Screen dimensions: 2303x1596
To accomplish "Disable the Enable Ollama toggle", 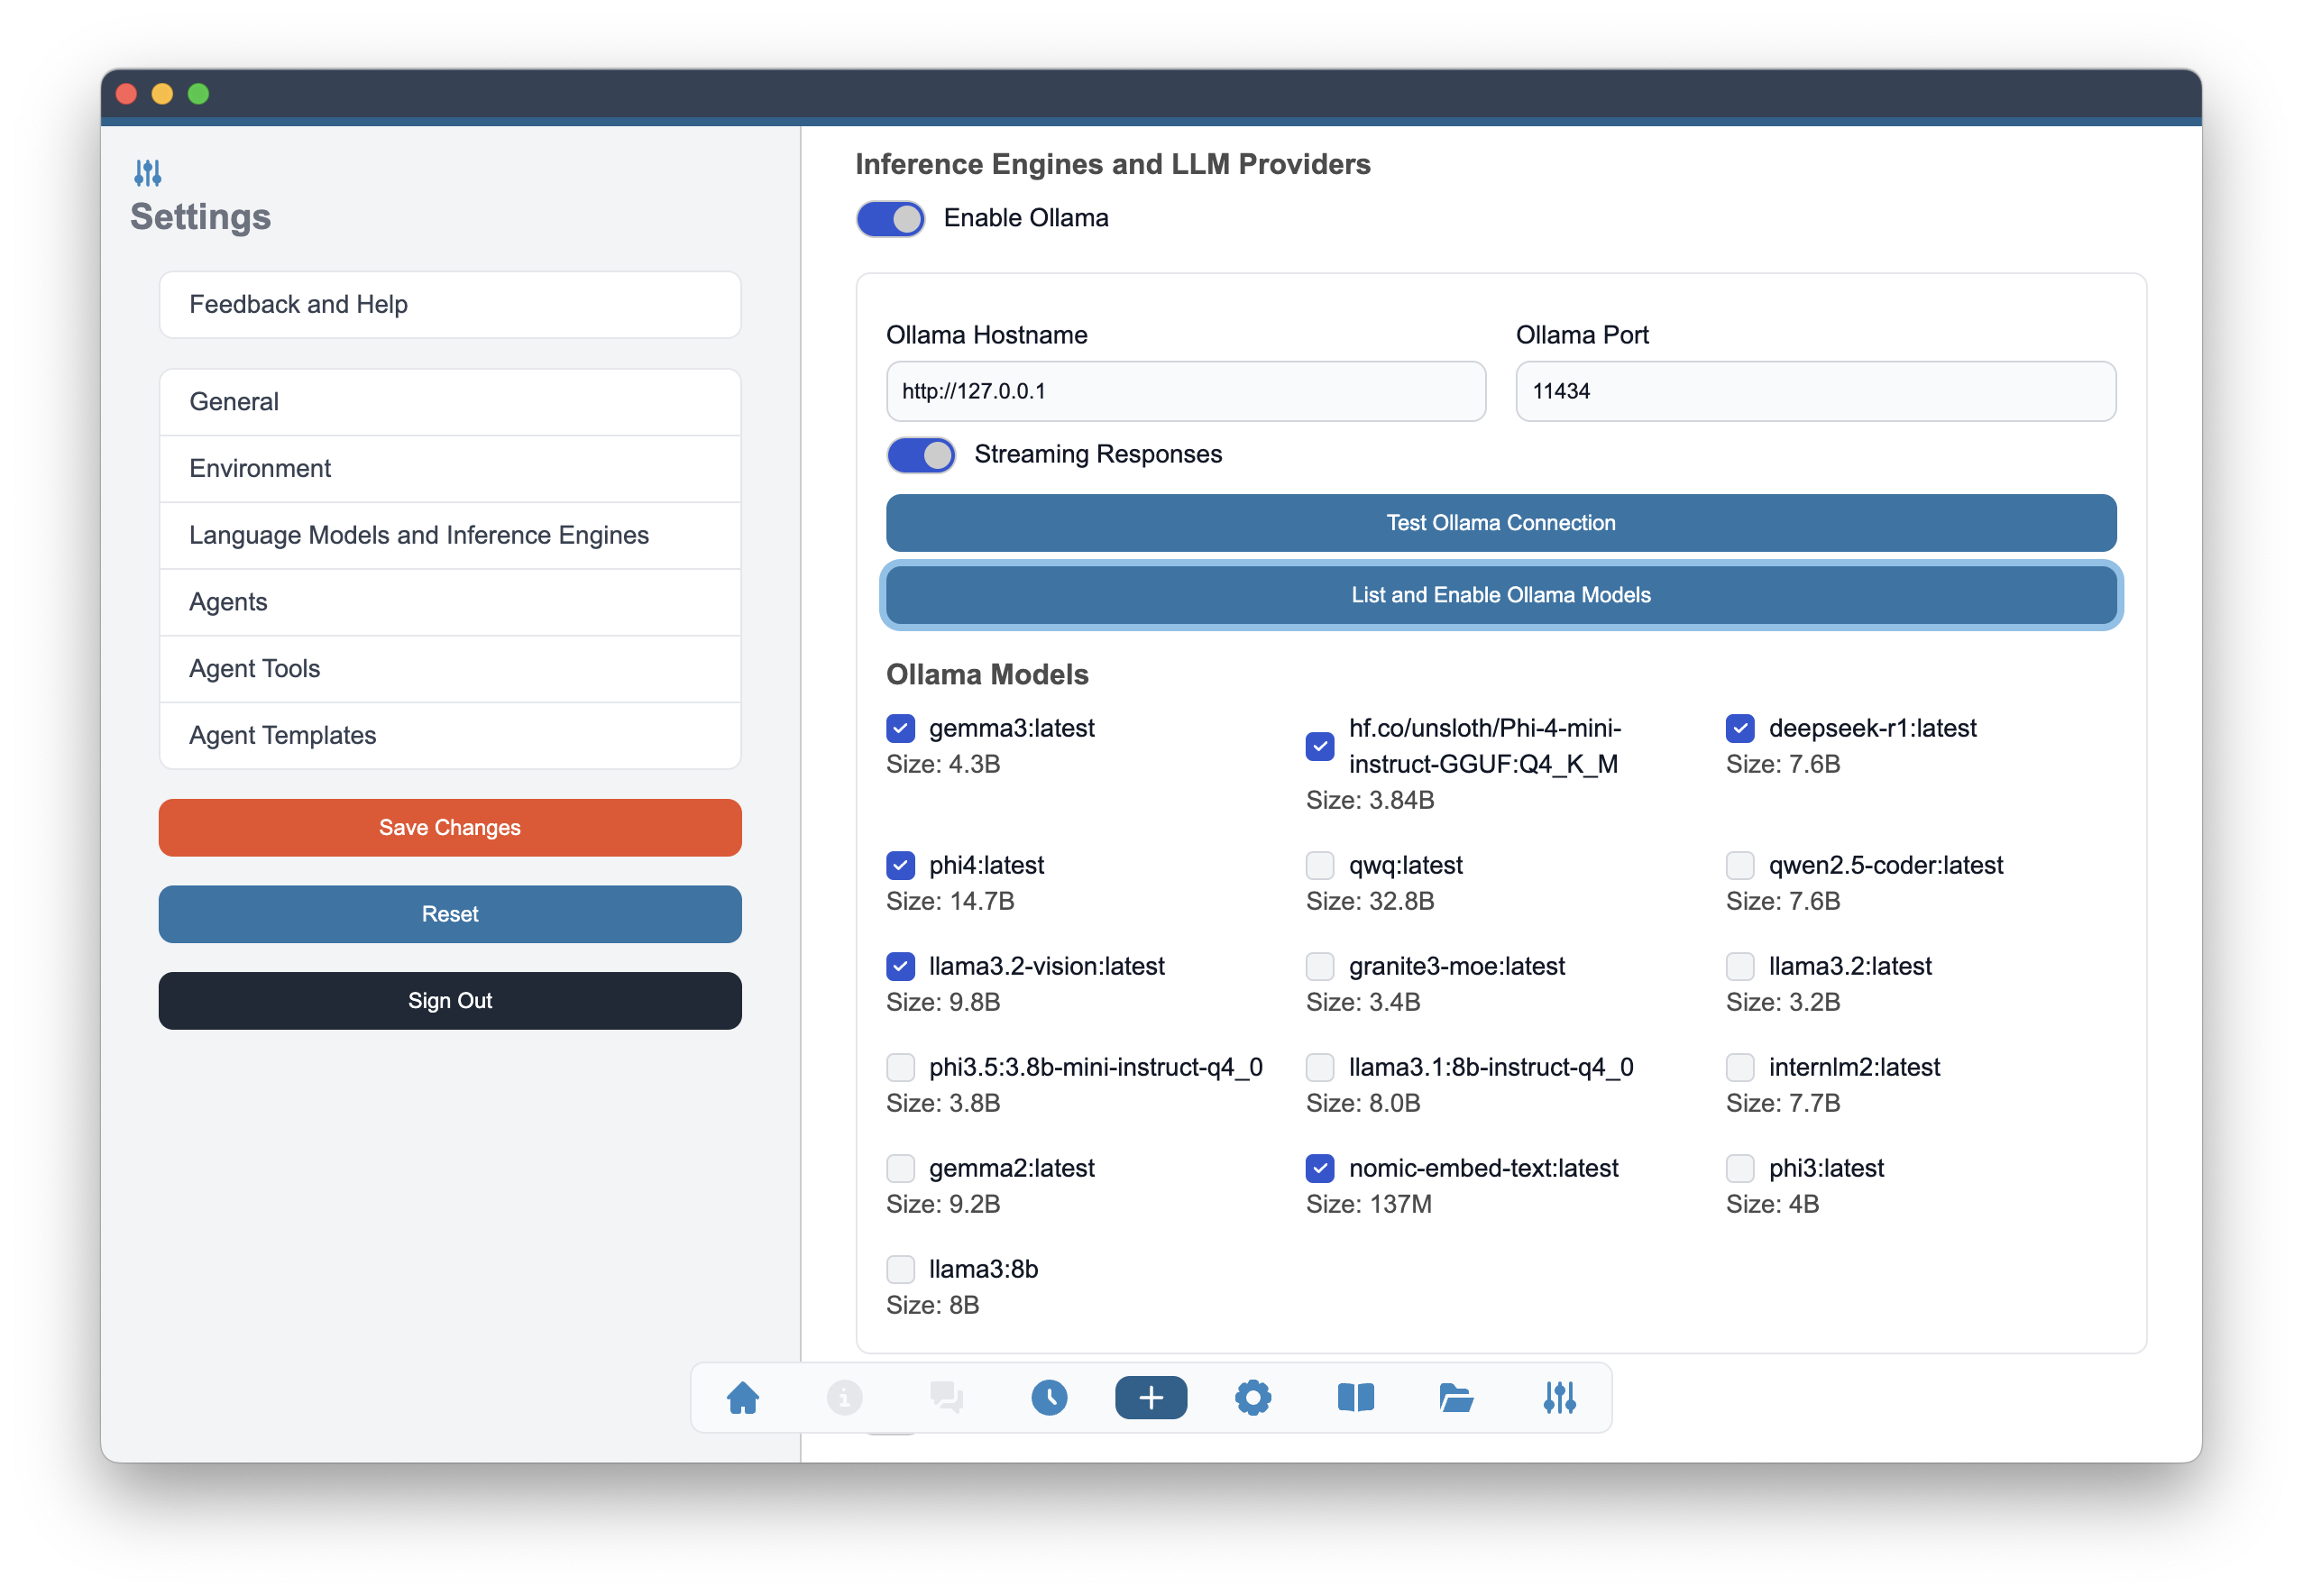I will tap(890, 219).
